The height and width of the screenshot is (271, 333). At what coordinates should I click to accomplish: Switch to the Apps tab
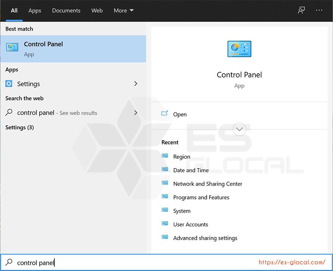(35, 11)
